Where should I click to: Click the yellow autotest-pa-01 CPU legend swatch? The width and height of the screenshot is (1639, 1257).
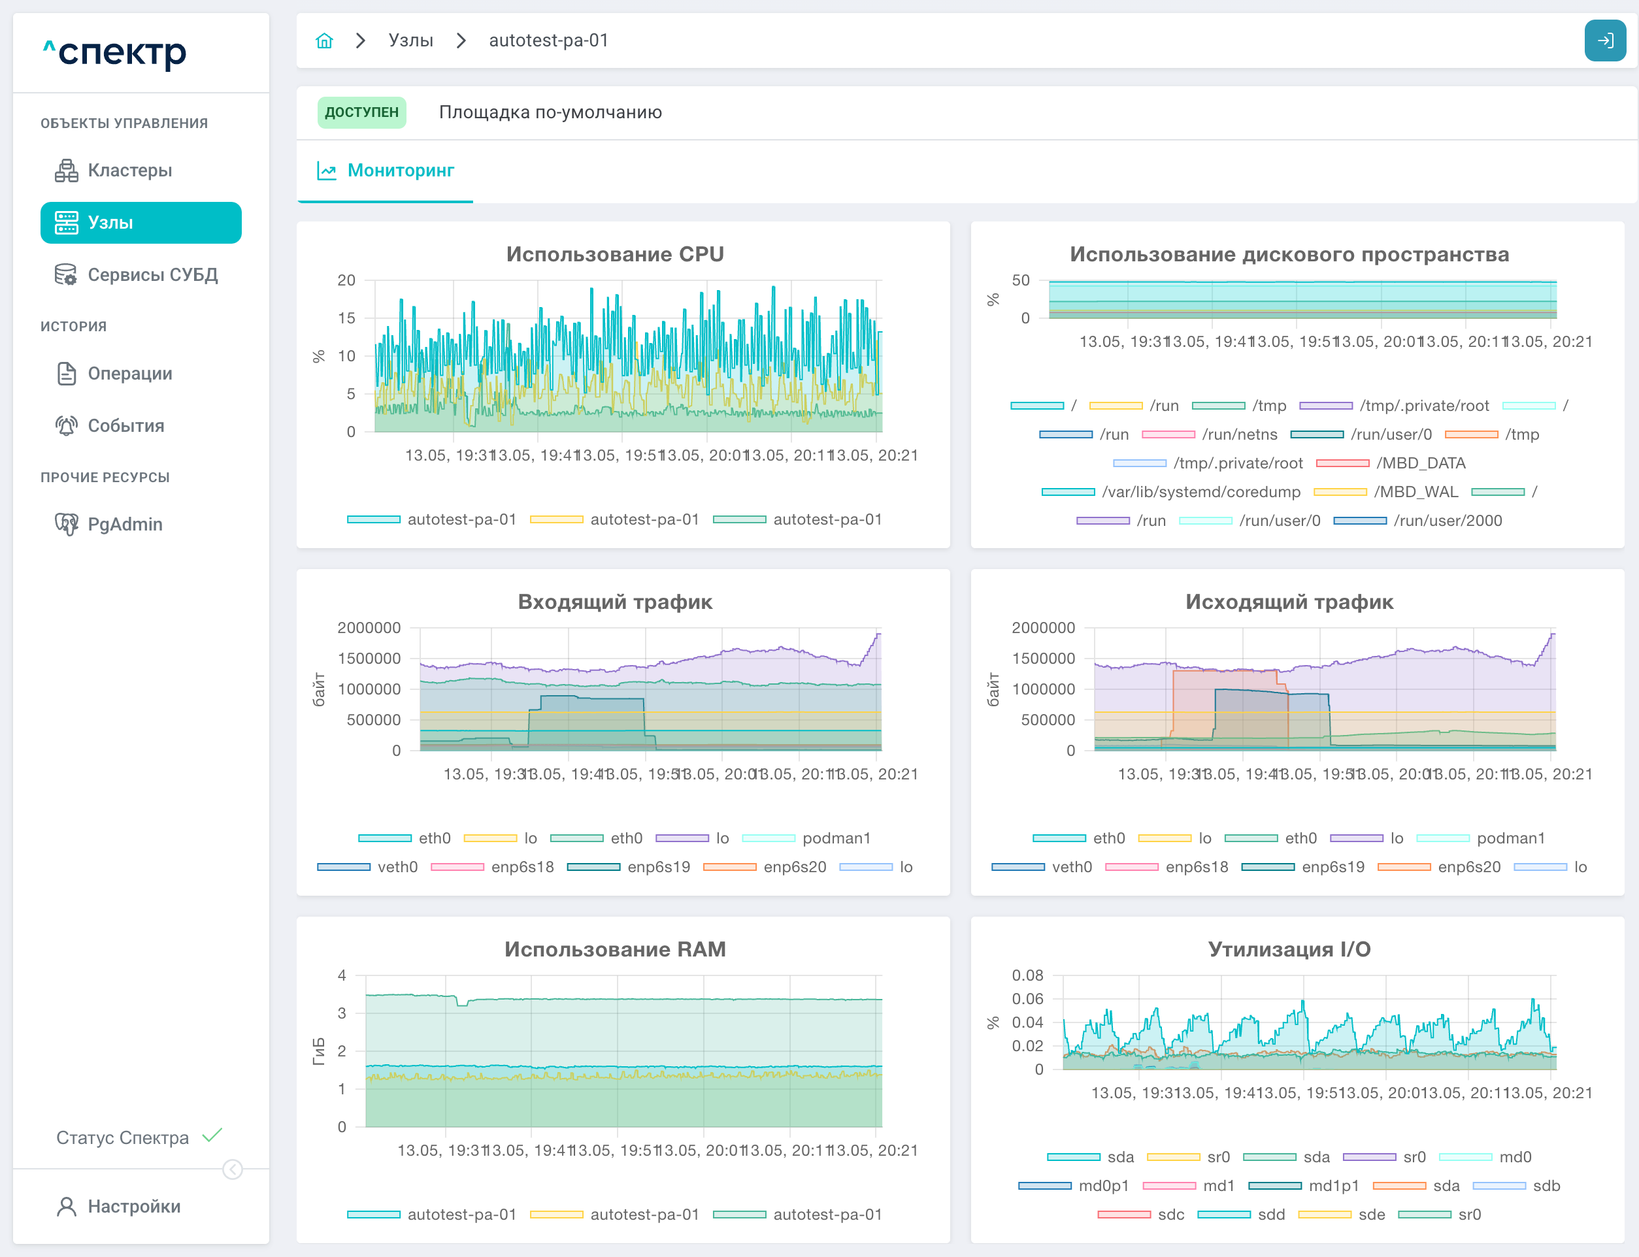556,519
